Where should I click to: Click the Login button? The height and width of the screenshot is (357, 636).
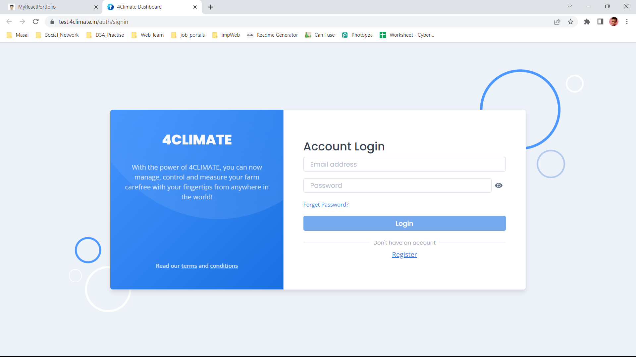click(404, 223)
